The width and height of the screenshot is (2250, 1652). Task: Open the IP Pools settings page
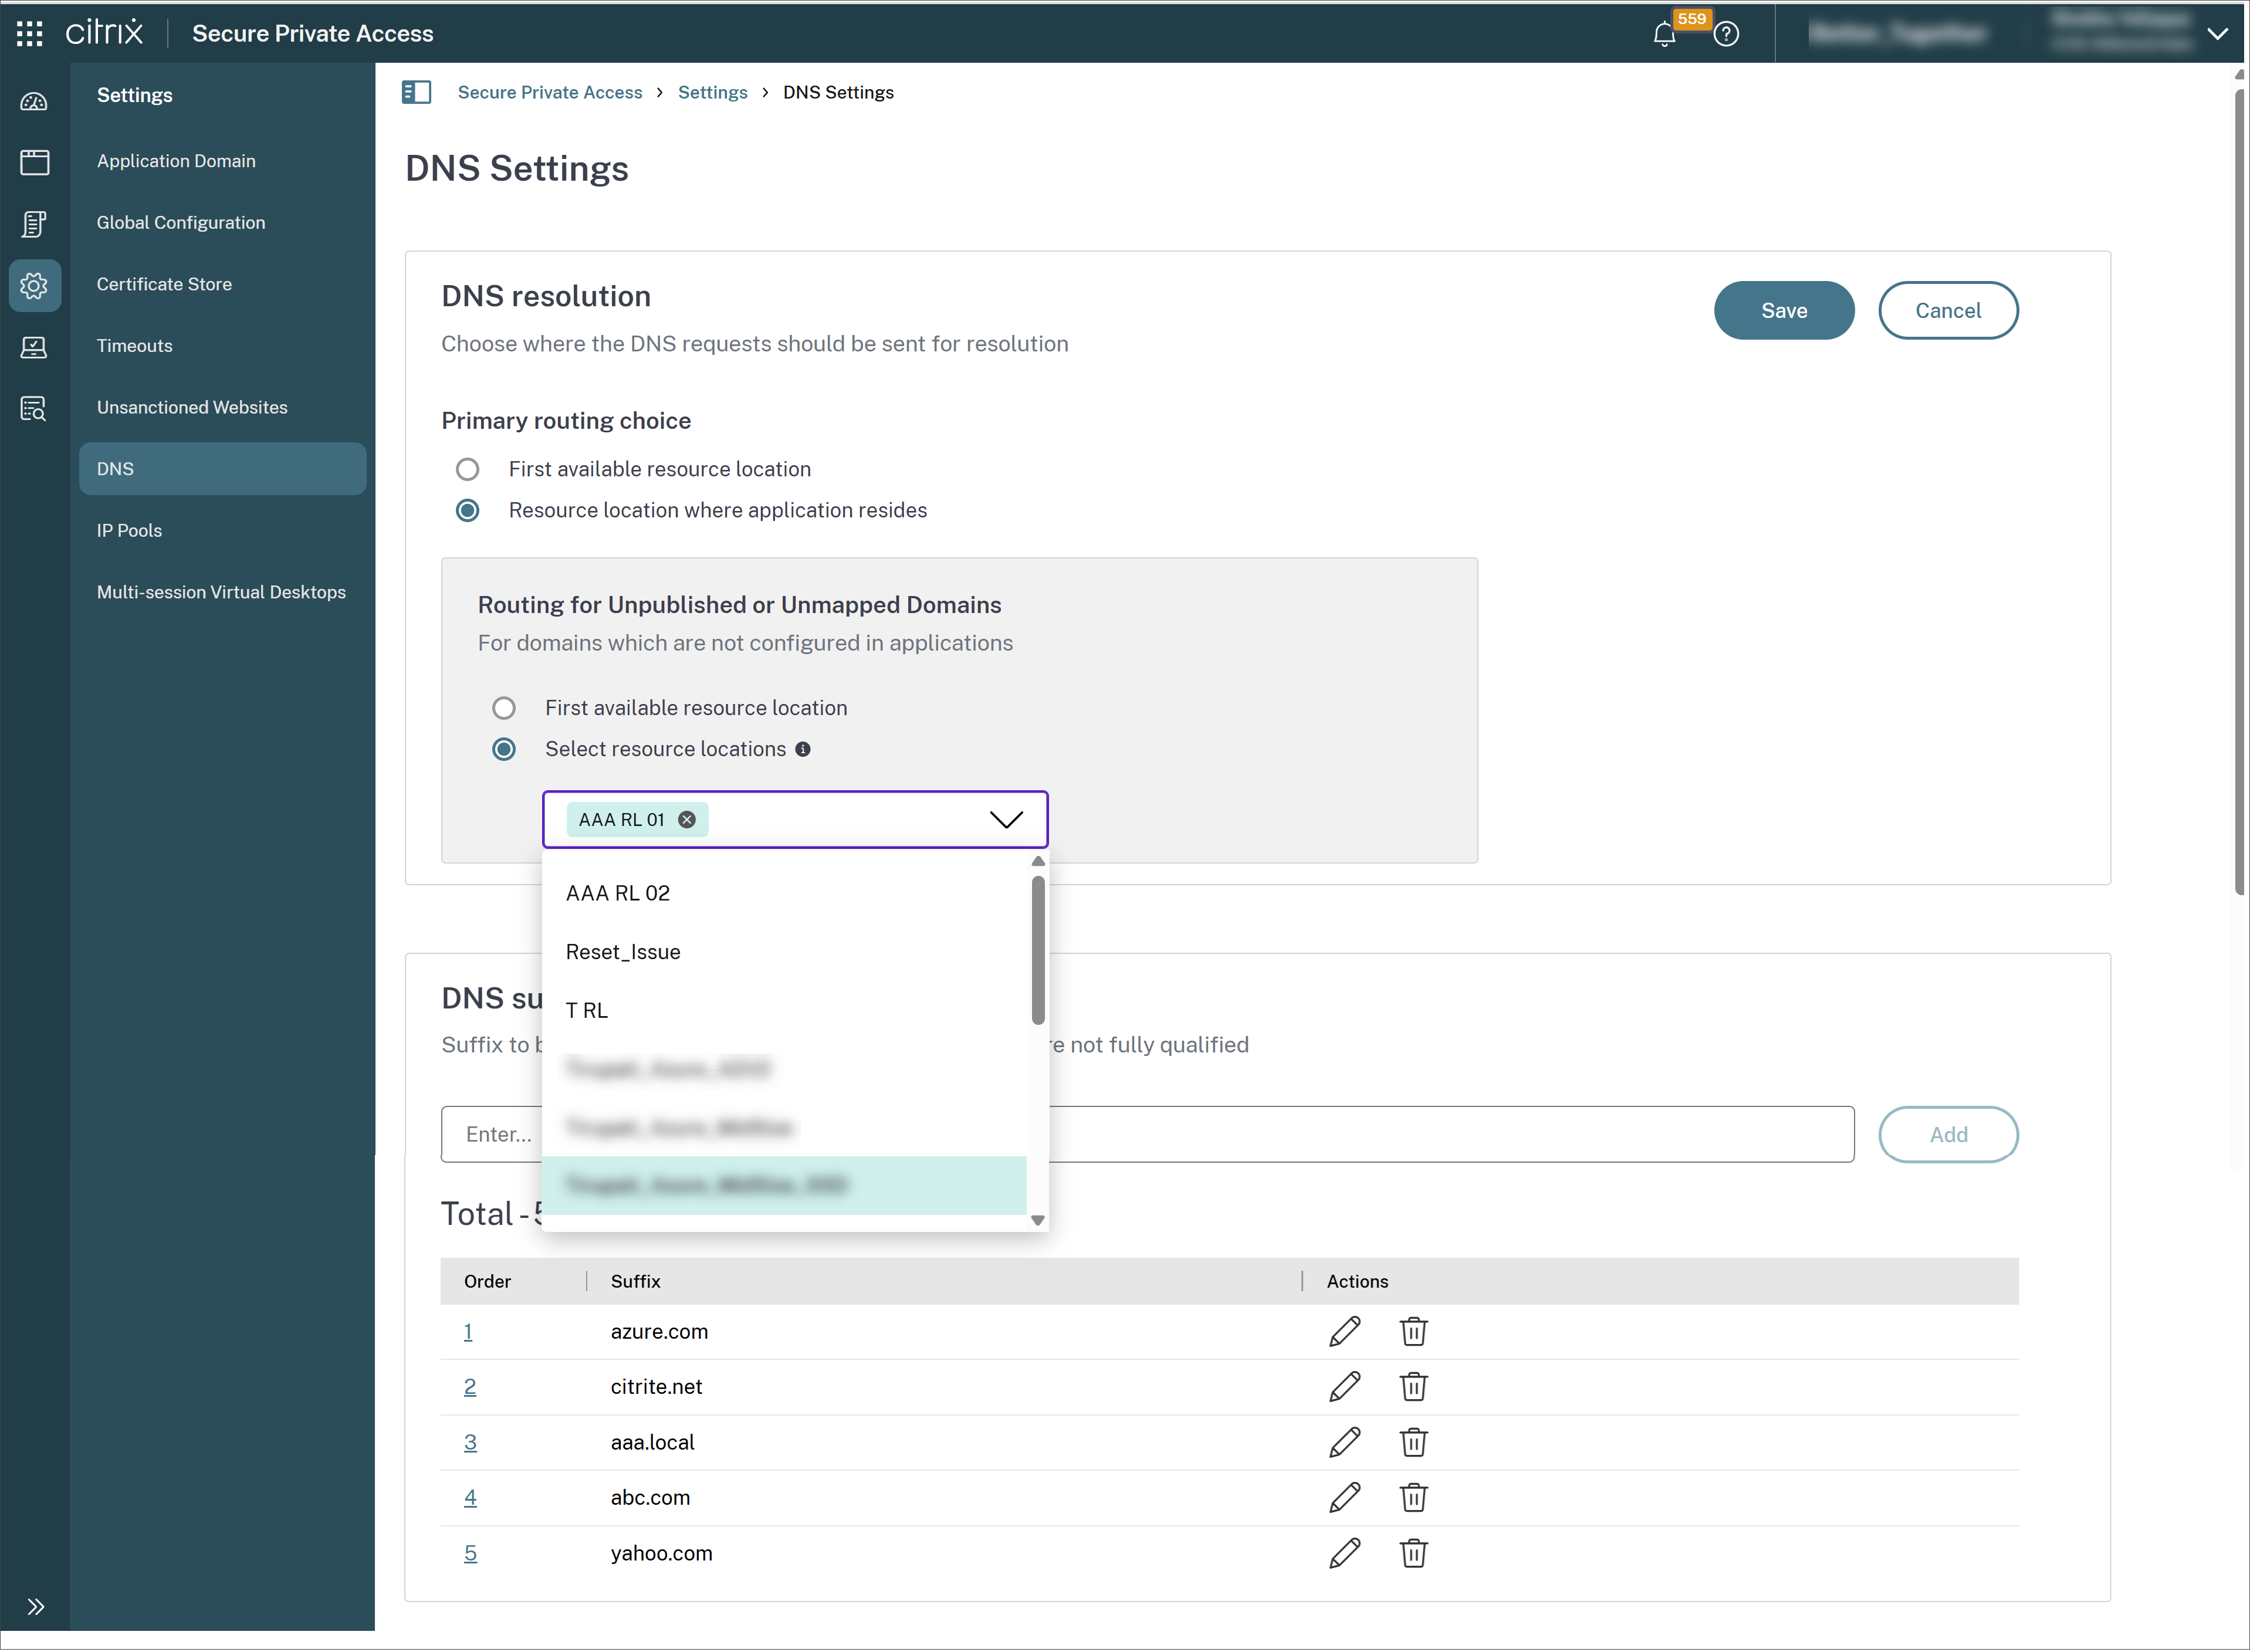click(x=129, y=530)
